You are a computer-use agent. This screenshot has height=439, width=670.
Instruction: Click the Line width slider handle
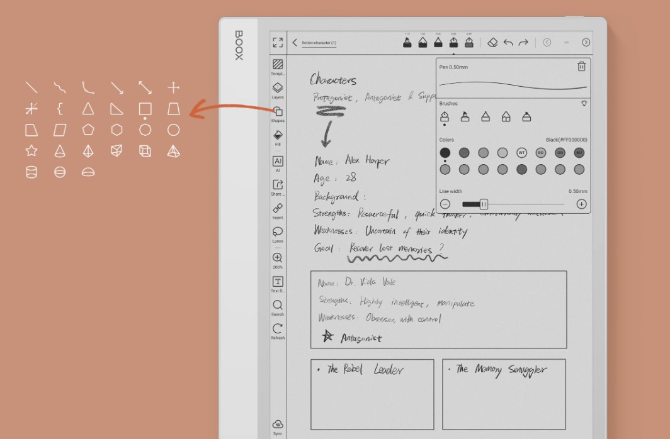point(483,204)
